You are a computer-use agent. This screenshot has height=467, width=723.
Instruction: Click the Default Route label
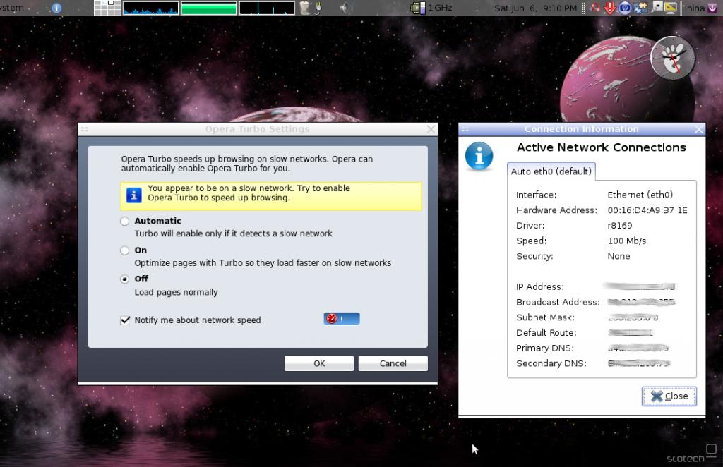click(546, 332)
